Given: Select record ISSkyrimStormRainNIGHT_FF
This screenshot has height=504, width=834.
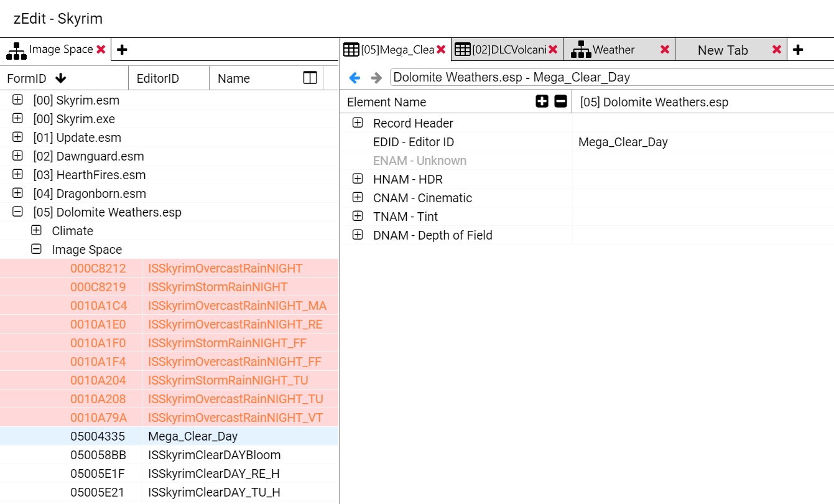Looking at the screenshot, I should click(x=169, y=343).
